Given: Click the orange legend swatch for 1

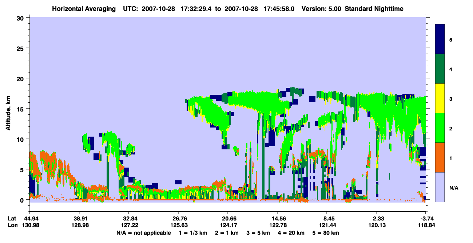Looking at the screenshot, I should click(440, 157).
